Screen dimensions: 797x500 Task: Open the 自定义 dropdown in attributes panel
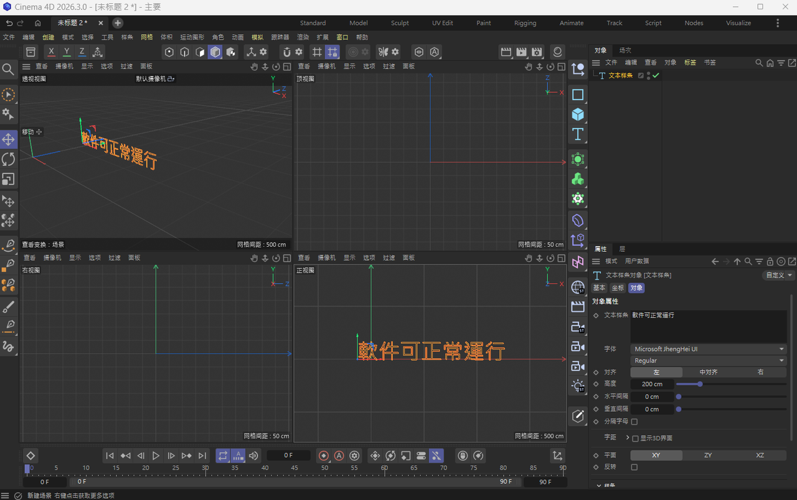click(x=779, y=275)
